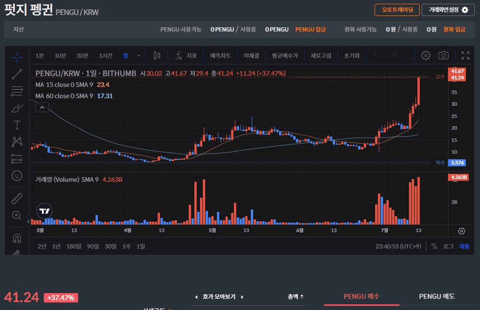The image size is (480, 310).
Task: Click the 41.24 current price label on axis
Action: click(457, 77)
